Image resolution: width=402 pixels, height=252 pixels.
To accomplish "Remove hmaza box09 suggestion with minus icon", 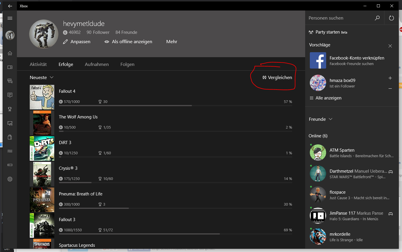I will click(390, 88).
